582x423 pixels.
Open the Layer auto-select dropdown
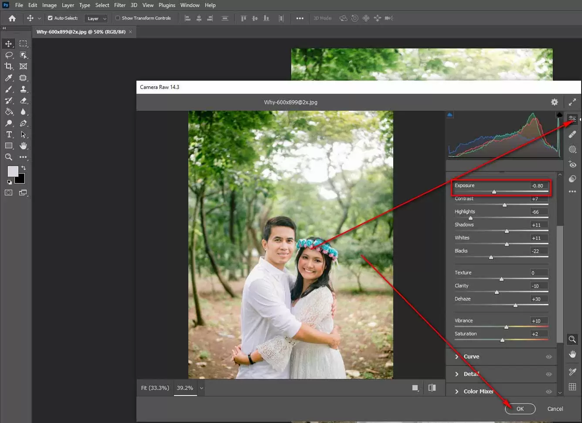click(x=96, y=18)
